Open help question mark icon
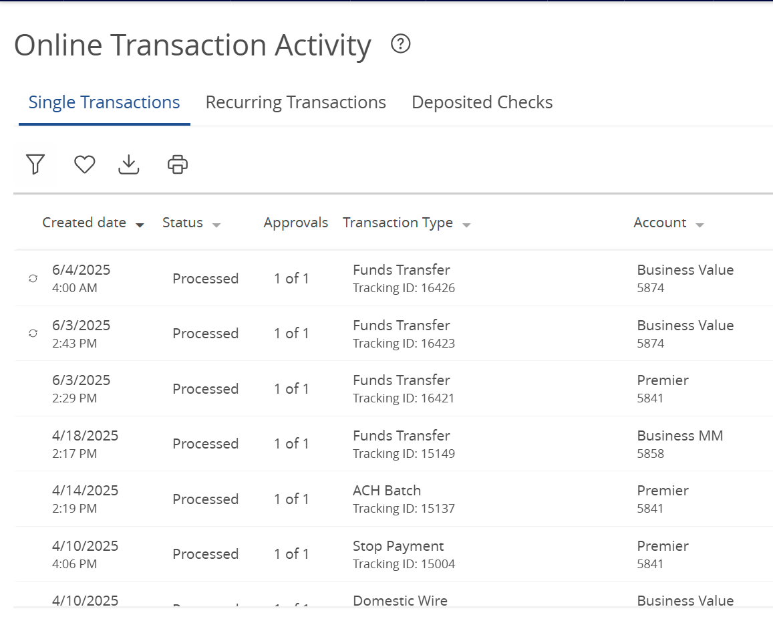This screenshot has width=773, height=621. pyautogui.click(x=400, y=44)
